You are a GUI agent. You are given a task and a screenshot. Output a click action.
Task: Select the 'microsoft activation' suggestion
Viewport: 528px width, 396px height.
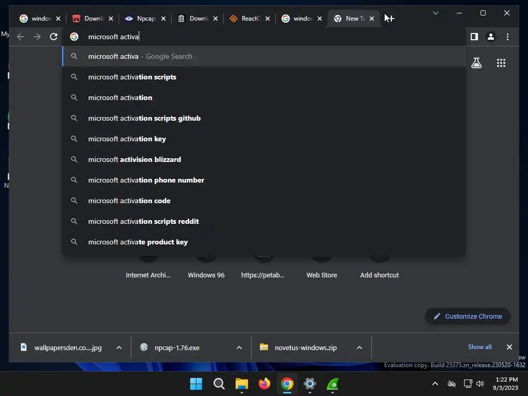(x=265, y=97)
